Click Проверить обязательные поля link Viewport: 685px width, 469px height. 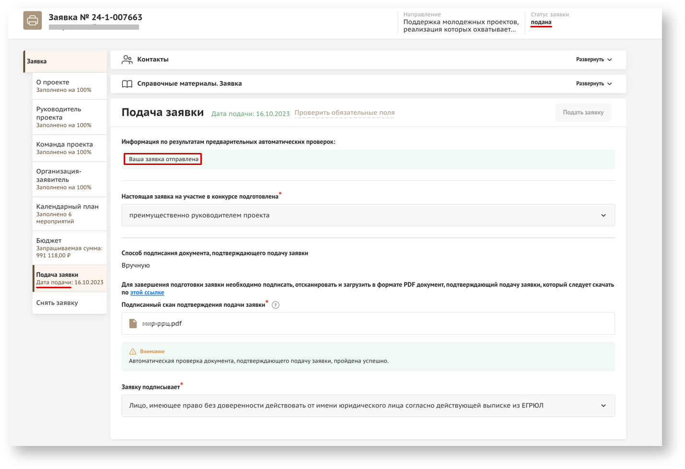344,113
